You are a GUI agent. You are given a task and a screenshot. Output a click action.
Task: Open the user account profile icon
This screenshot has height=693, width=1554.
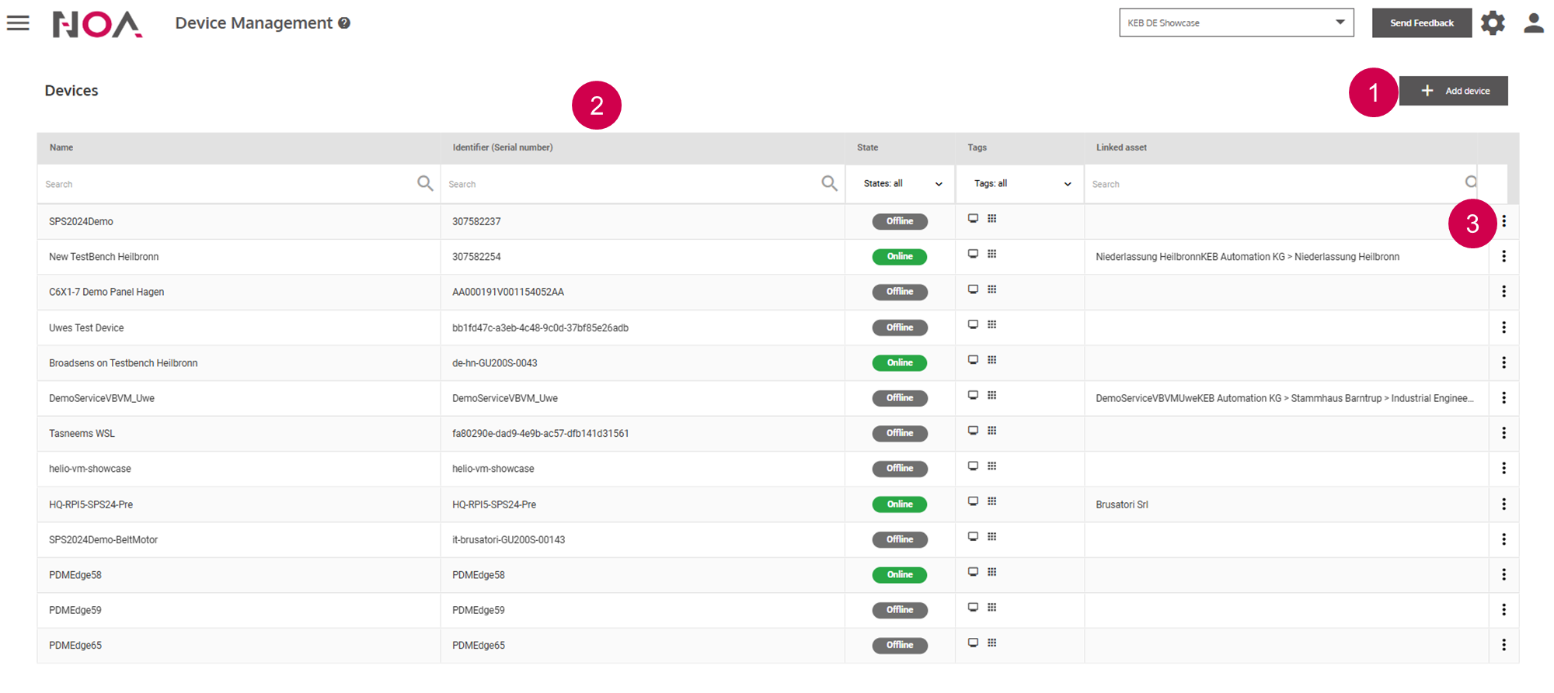(x=1533, y=23)
